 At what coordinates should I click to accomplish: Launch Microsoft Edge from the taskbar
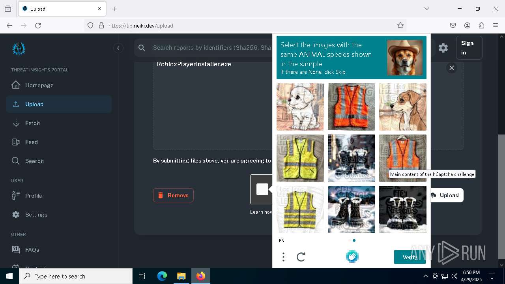point(162,276)
